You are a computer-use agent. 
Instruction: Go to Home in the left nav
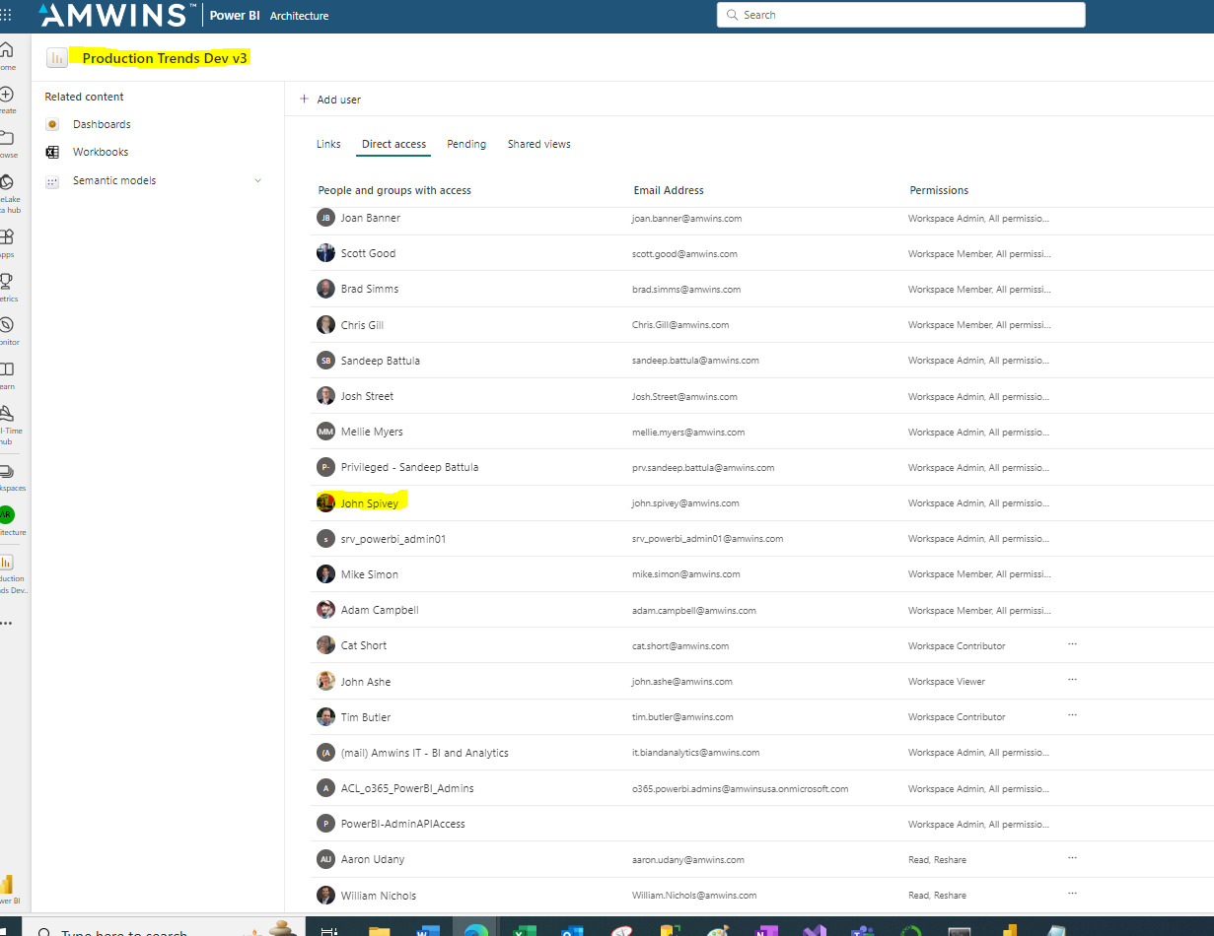(x=7, y=55)
